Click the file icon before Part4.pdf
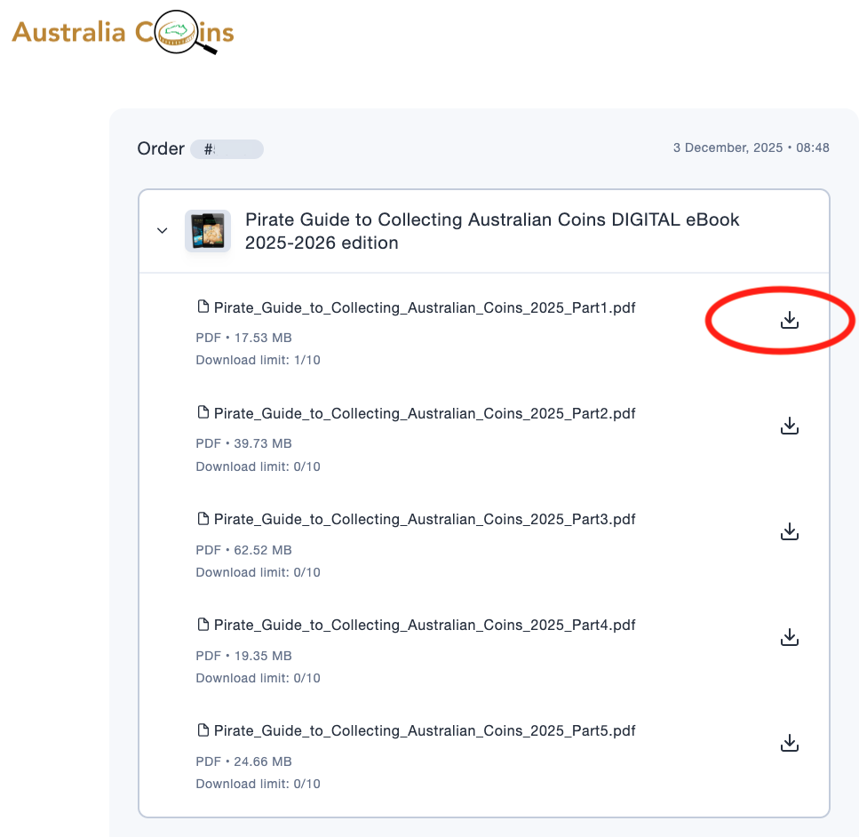859x837 pixels. click(x=203, y=624)
